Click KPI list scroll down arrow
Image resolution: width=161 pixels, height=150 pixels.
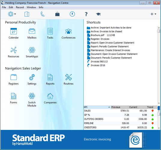click(x=159, y=128)
